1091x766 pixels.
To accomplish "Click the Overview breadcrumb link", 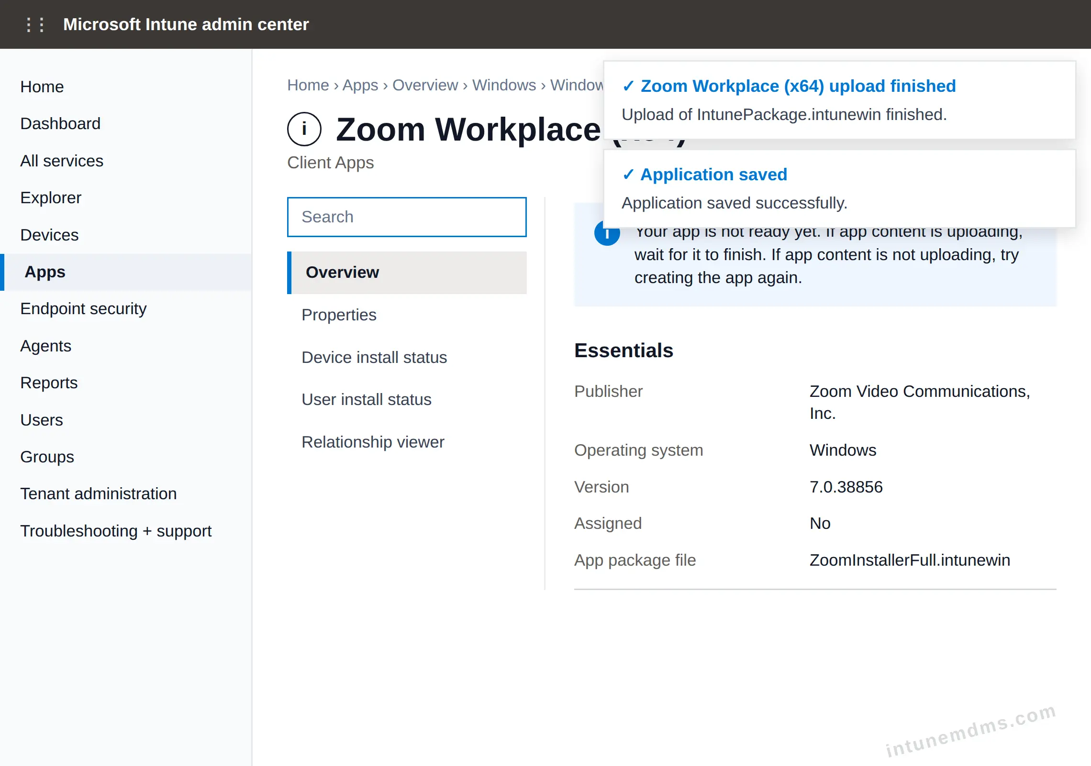I will pyautogui.click(x=425, y=85).
